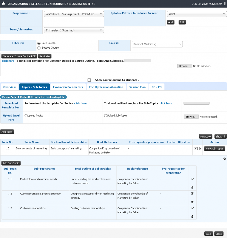Screen dimensions: 227x238
Task: Click the favorite star icon in header
Action: 4,4
